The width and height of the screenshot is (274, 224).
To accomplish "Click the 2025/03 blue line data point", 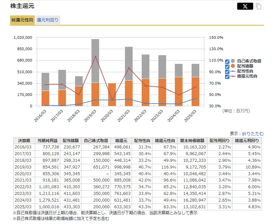I will [195, 98].
